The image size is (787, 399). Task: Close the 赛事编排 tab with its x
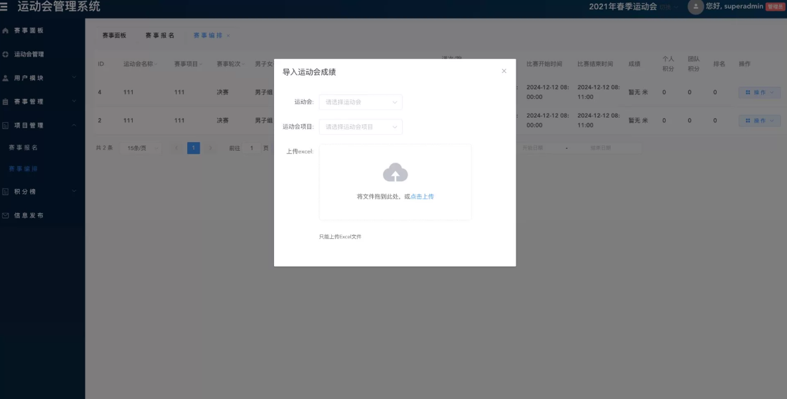pyautogui.click(x=228, y=36)
